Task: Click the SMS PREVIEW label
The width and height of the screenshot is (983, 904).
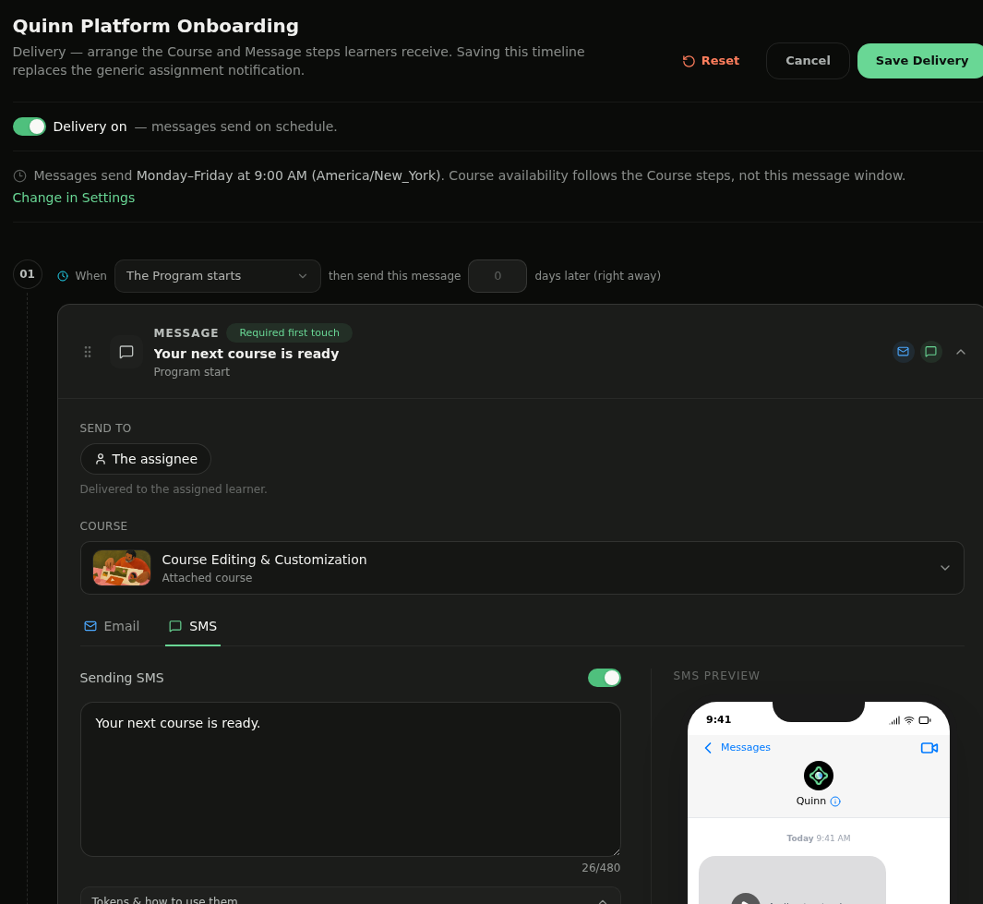Action: (x=716, y=676)
